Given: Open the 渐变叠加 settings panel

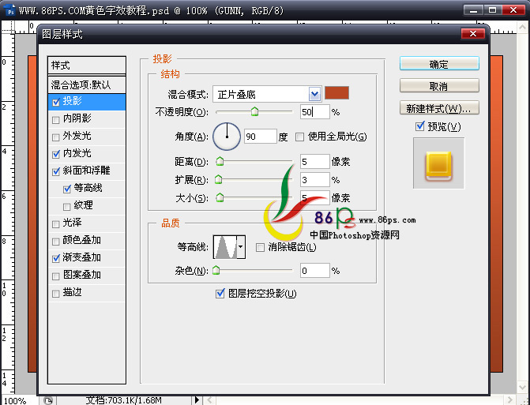Looking at the screenshot, I should tap(82, 257).
